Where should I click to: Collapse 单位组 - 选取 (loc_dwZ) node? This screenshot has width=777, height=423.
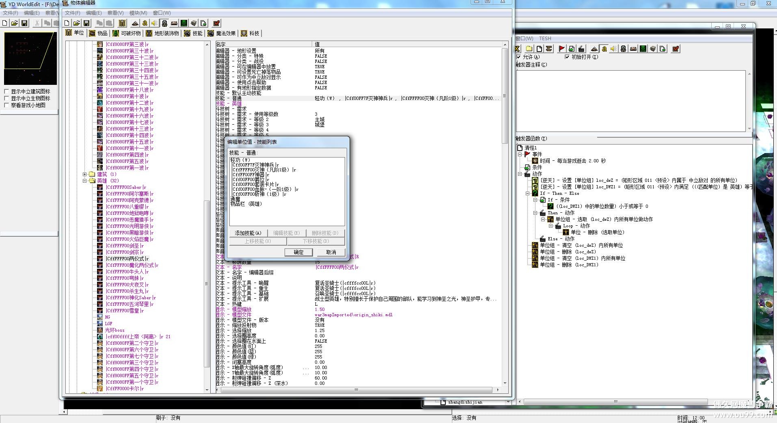pyautogui.click(x=543, y=219)
